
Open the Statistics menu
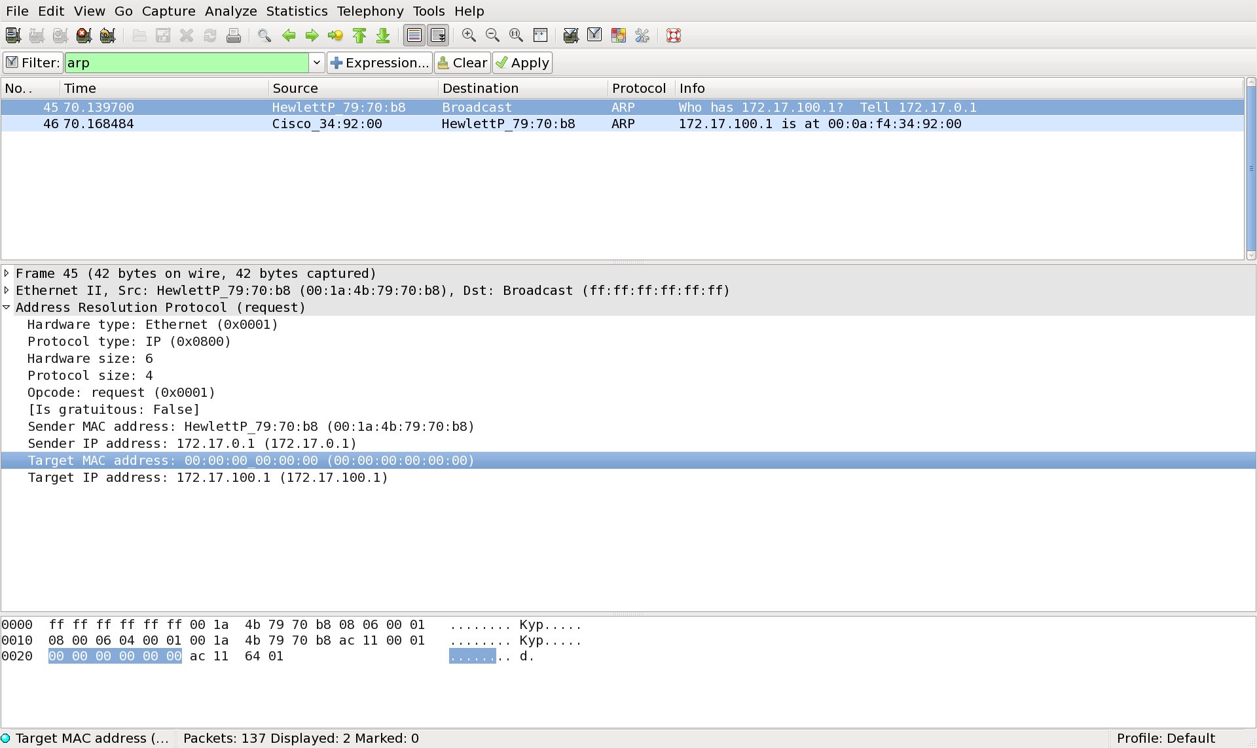[297, 11]
